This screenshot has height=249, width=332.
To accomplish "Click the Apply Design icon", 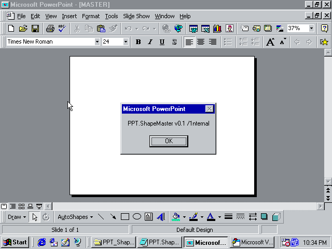I will click(x=268, y=29).
